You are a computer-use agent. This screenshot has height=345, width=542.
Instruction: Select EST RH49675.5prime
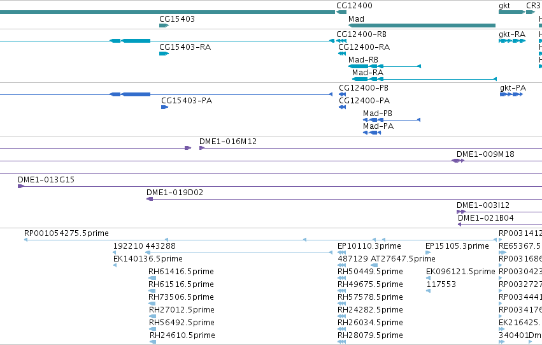coord(370,284)
